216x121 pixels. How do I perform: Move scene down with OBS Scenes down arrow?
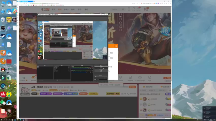[43, 80]
